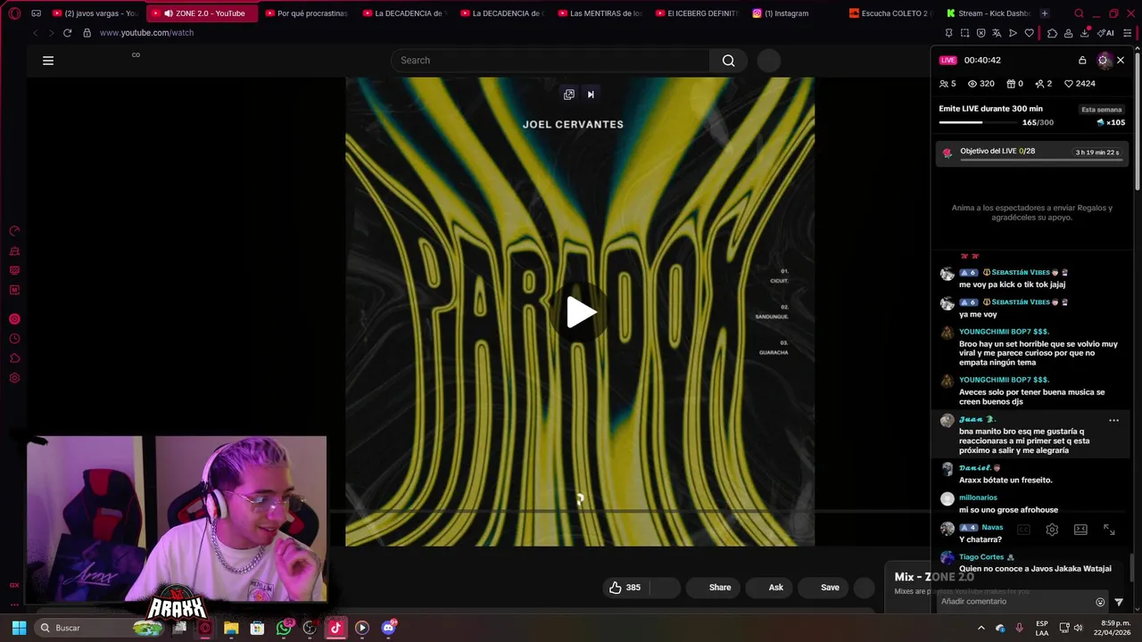
Task: Show hidden system tray icons
Action: click(x=981, y=628)
